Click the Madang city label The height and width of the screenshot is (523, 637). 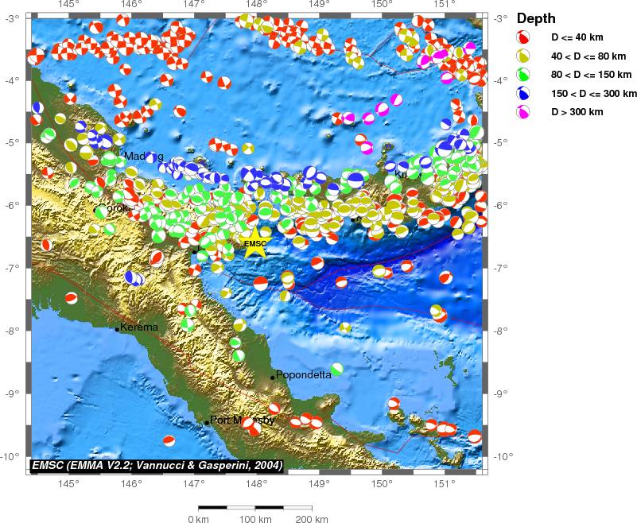point(143,157)
